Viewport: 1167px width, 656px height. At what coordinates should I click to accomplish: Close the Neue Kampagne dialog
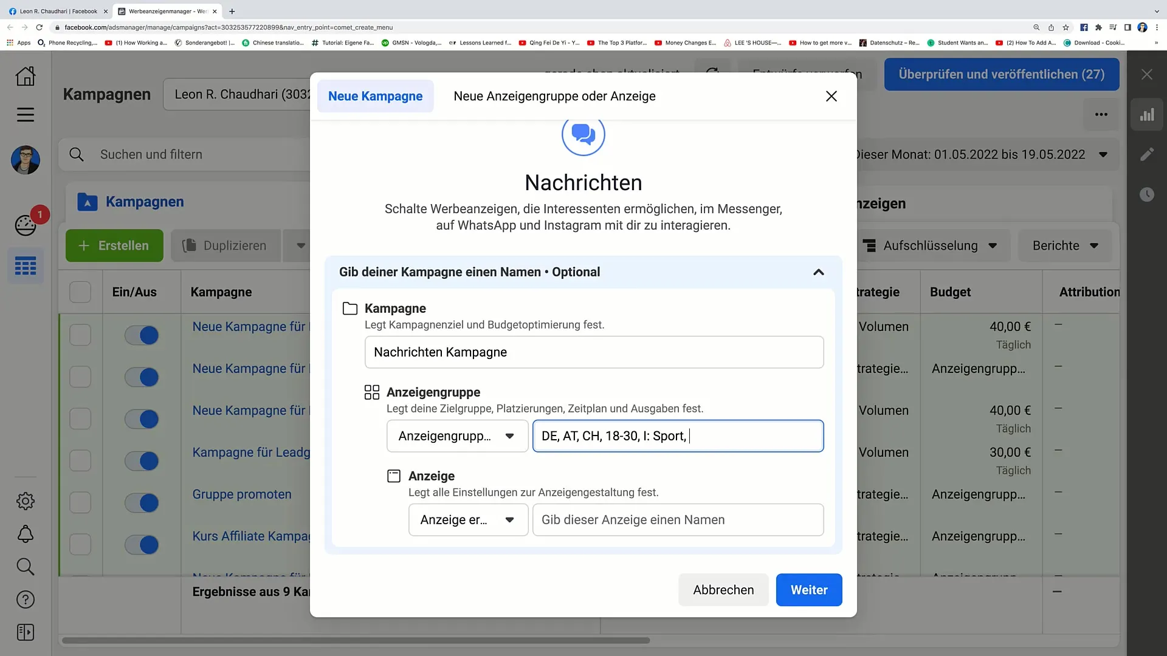click(x=831, y=96)
